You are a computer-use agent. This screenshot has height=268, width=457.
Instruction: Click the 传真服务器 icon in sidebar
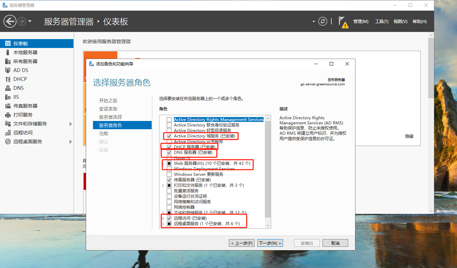8,106
